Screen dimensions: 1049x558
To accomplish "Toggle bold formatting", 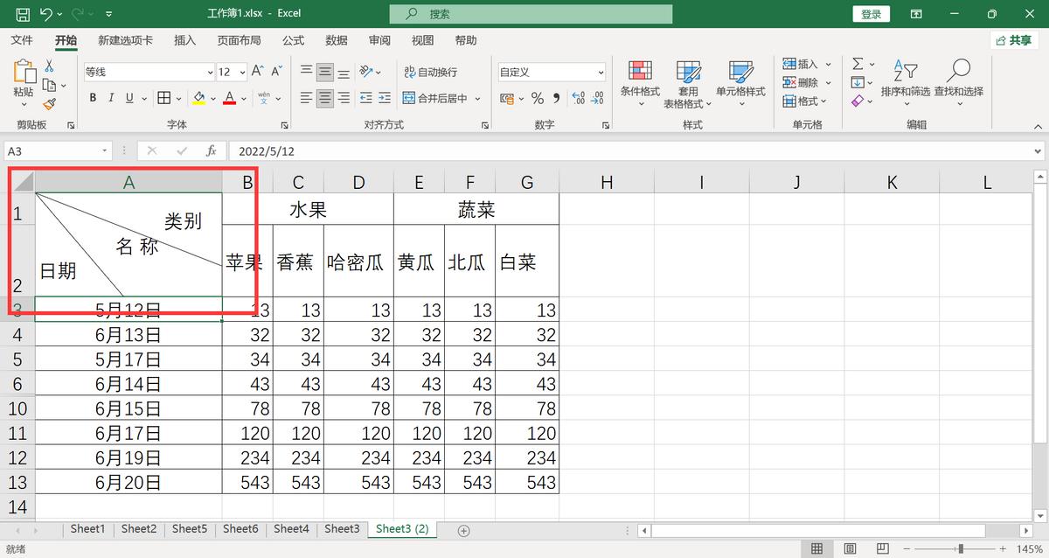I will click(x=92, y=98).
